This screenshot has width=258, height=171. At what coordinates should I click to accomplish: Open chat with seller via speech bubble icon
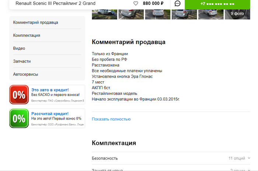[177, 4]
